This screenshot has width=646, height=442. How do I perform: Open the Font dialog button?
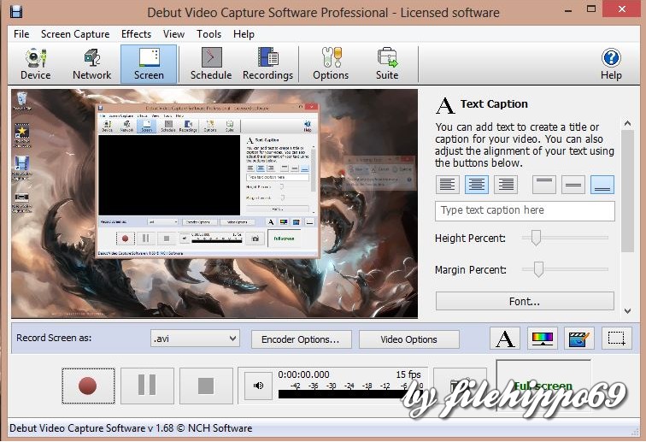point(525,302)
